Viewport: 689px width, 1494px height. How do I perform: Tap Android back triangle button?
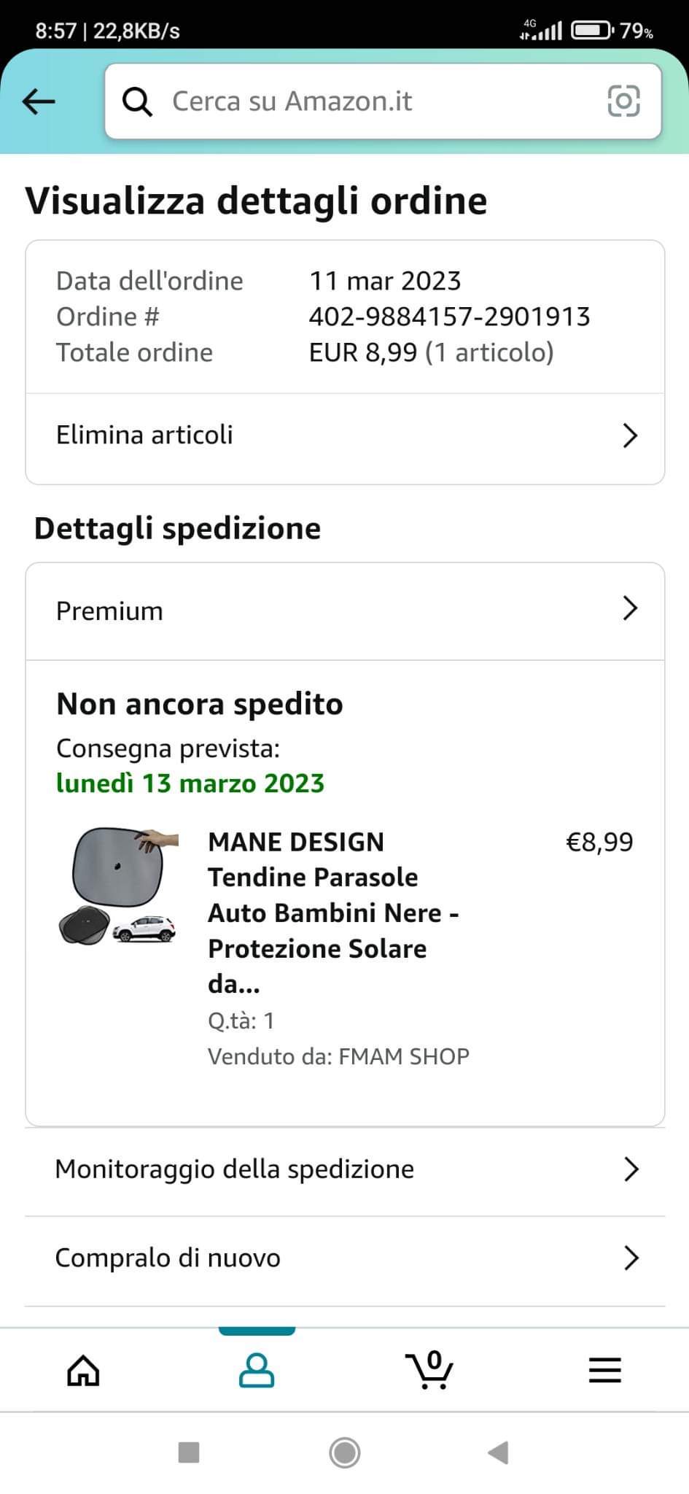[498, 1452]
